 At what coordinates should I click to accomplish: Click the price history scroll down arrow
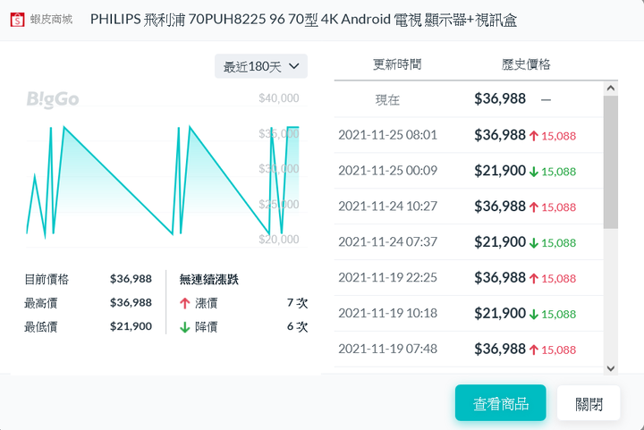(x=610, y=368)
